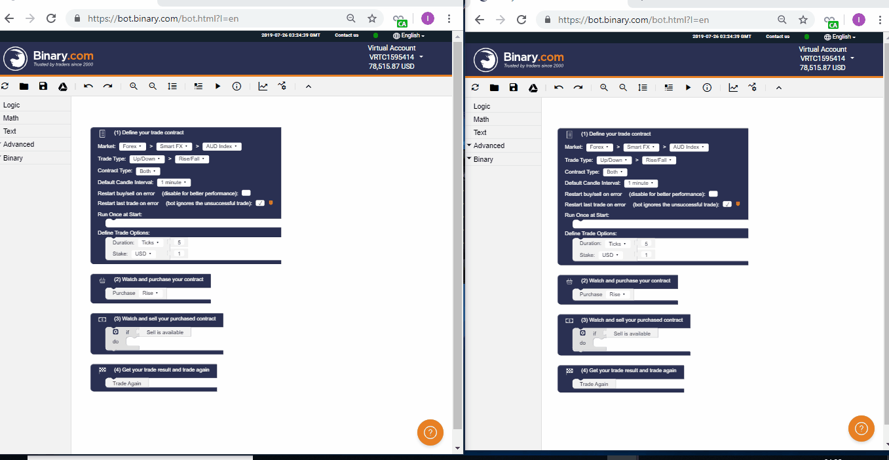
Task: Click the browser reload button in right window
Action: tap(521, 20)
